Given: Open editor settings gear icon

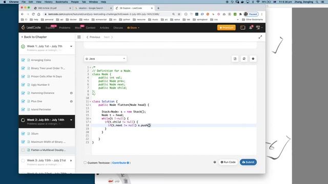Looking at the screenshot, I should [253, 59].
